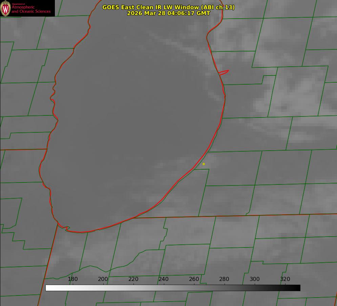The image size is (337, 306).
Task: Select the yellow dot marker near the shoreline
Action: point(204,164)
